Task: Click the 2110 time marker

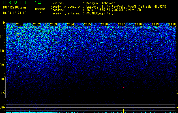Action: (172, 24)
